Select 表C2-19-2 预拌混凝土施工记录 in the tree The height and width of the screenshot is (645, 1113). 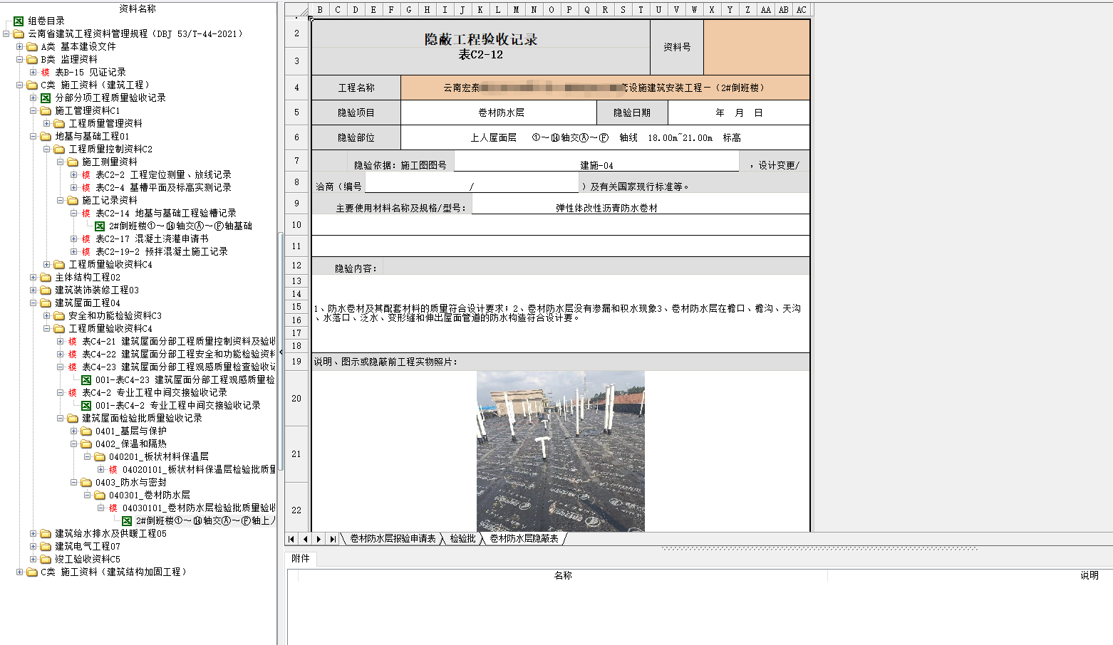(162, 252)
